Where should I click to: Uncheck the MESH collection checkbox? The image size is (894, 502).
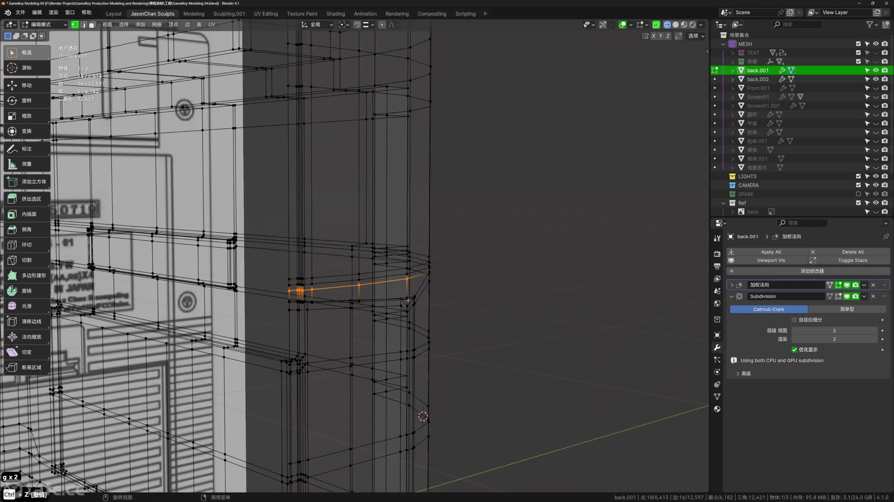point(858,44)
